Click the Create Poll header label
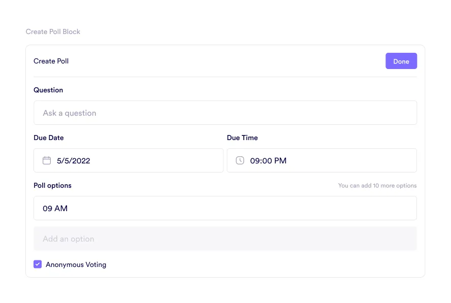The width and height of the screenshot is (451, 303). pos(51,61)
